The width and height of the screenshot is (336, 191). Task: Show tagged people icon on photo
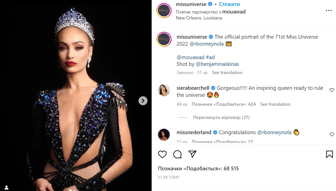pyautogui.click(x=7, y=187)
